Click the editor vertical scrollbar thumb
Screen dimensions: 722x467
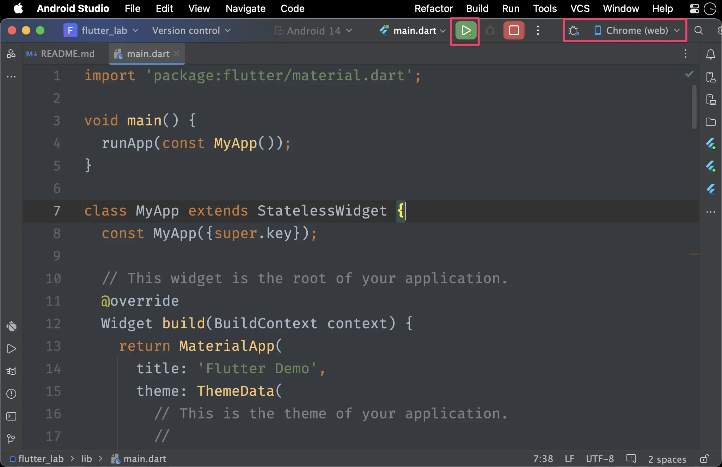pos(694,107)
